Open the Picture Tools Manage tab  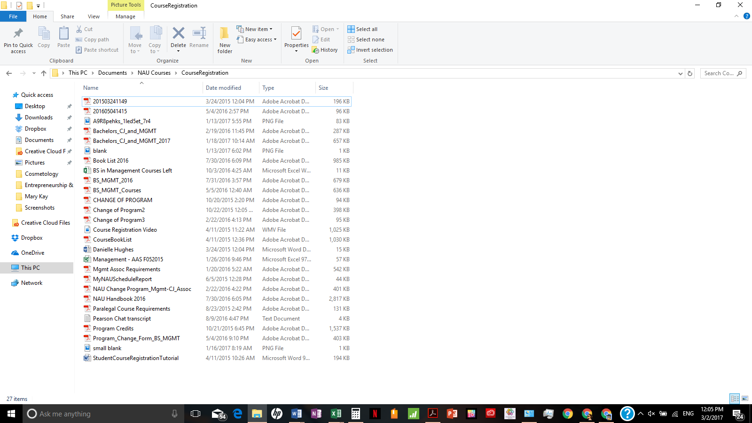click(x=125, y=16)
